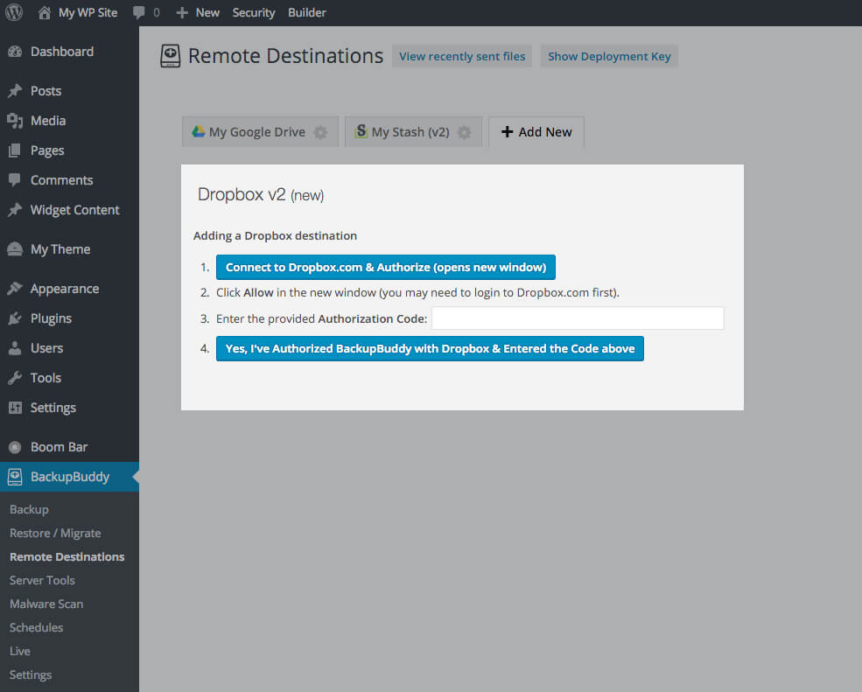Open Schedules submenu item
Screen dimensions: 862x692
pyautogui.click(x=36, y=627)
